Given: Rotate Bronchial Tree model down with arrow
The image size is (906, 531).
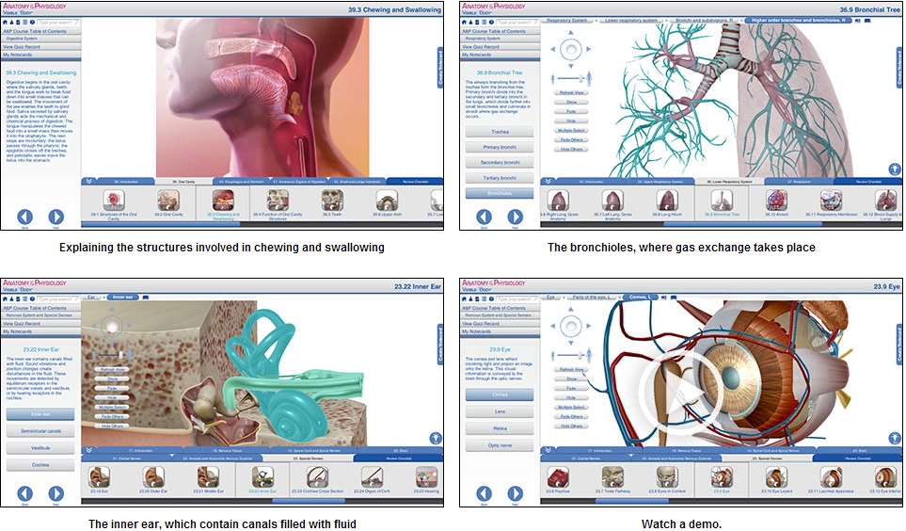Looking at the screenshot, I should tap(571, 65).
